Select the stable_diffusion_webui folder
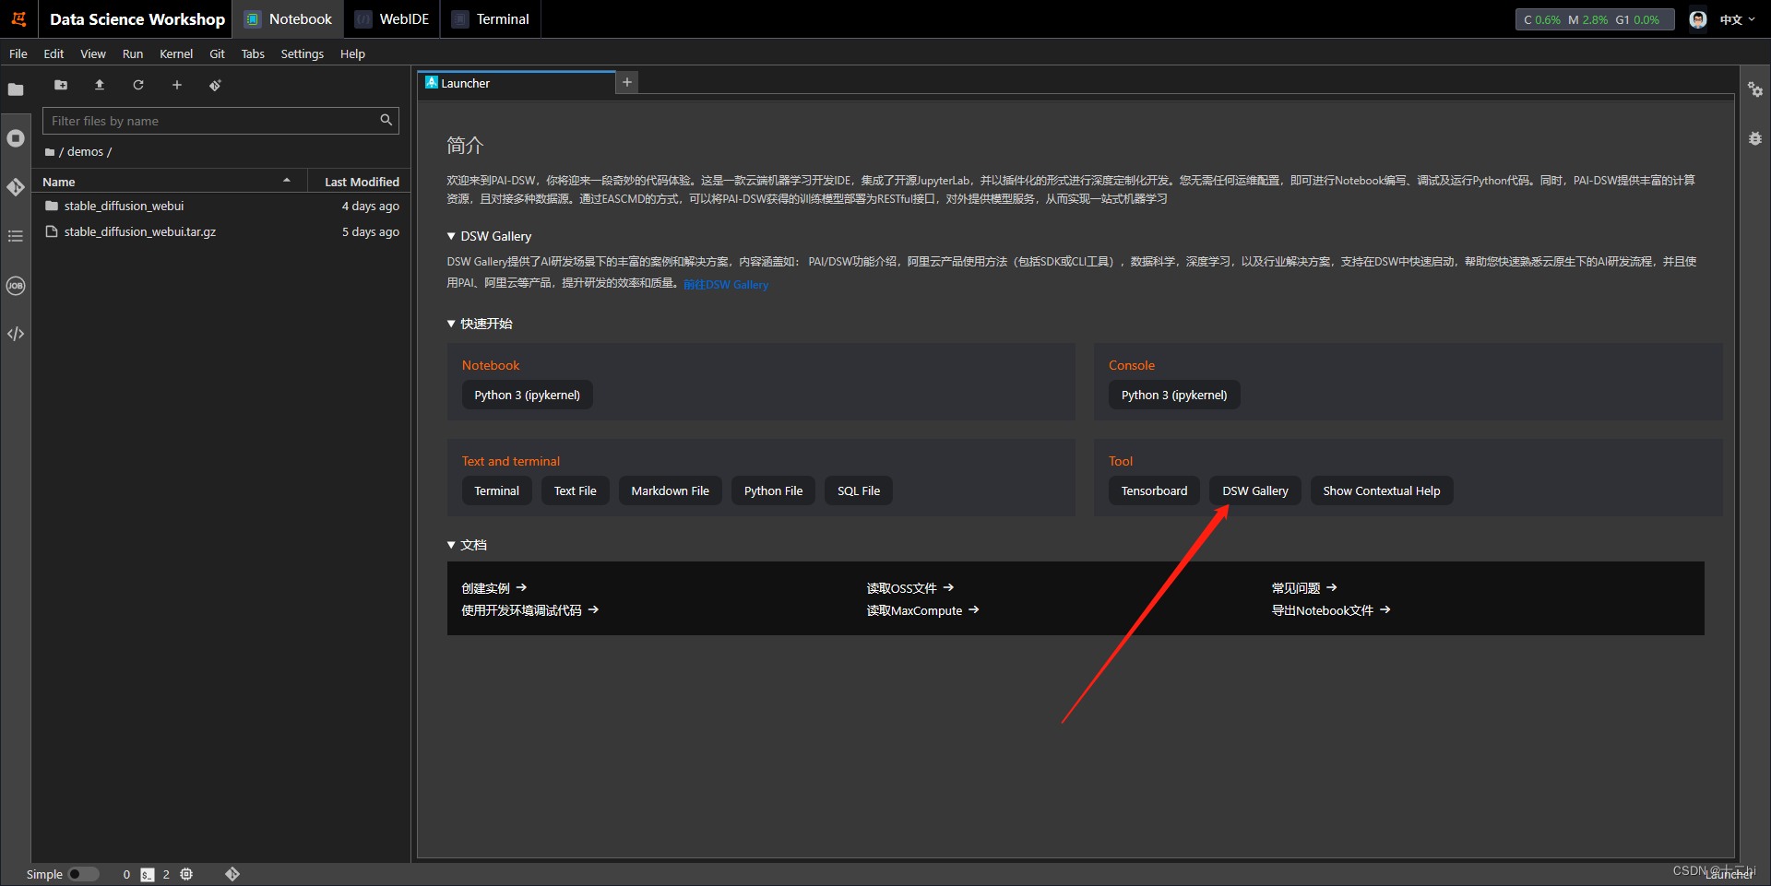The height and width of the screenshot is (886, 1771). [221, 206]
